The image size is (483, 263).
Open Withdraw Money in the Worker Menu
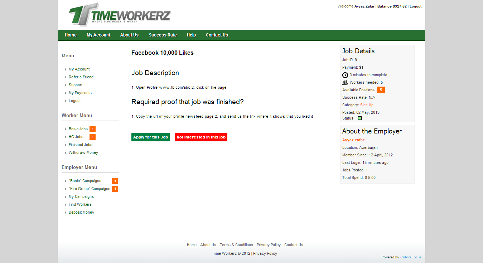point(83,153)
